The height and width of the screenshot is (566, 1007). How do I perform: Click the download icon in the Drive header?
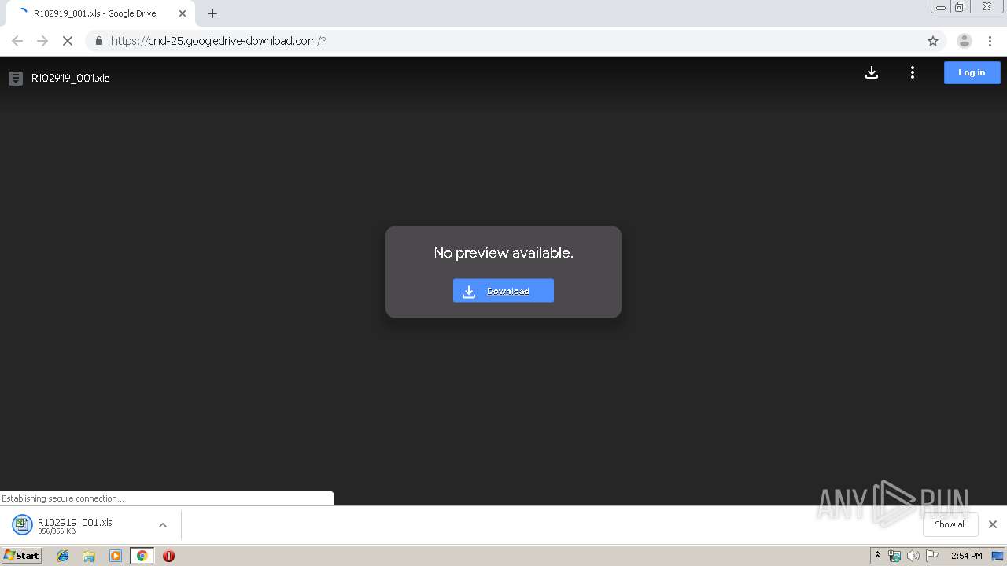point(871,72)
